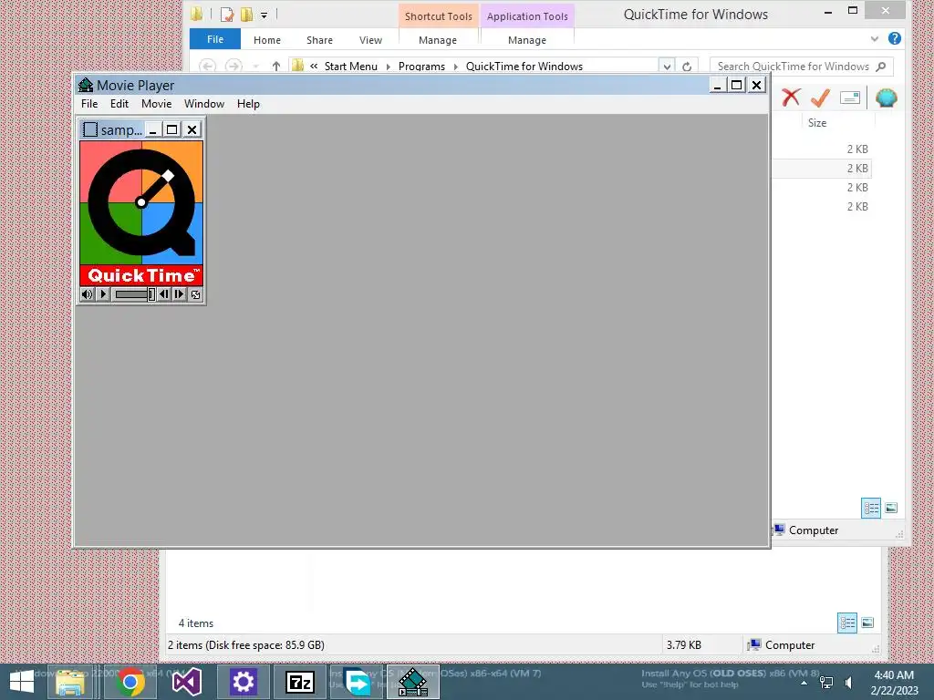Switch to the View ribbon tab
The height and width of the screenshot is (700, 934).
tap(370, 40)
